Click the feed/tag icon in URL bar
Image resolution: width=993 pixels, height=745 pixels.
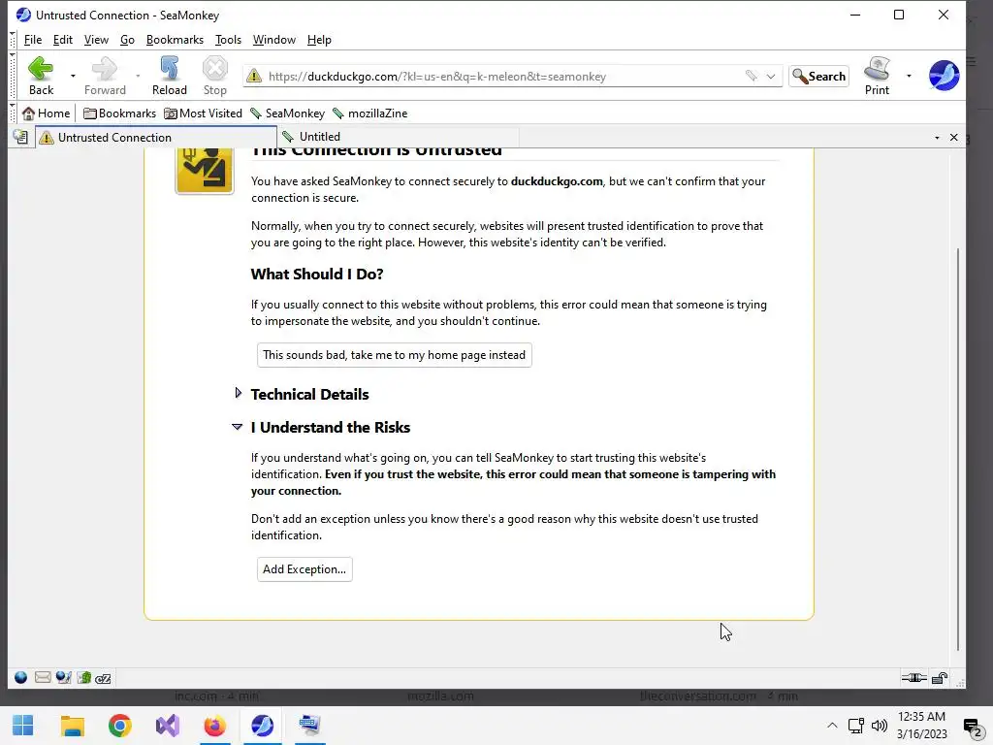(752, 76)
